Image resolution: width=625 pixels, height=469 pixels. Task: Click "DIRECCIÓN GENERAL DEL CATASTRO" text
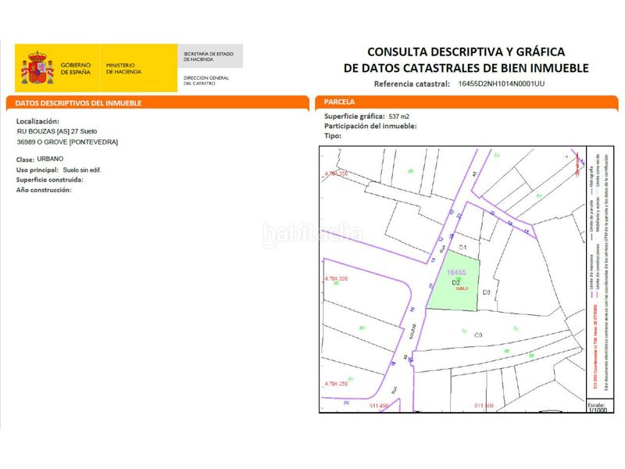(x=206, y=81)
